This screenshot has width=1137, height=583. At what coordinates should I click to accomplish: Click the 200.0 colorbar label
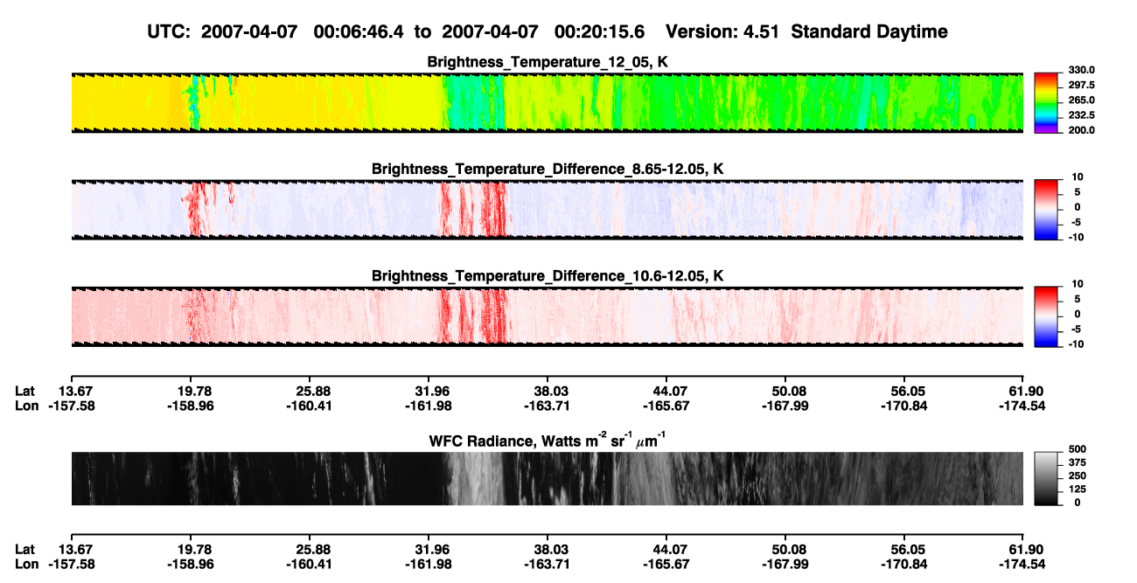(x=1081, y=129)
